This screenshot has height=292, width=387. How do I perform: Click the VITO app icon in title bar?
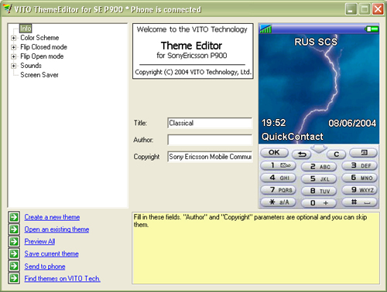click(x=8, y=8)
